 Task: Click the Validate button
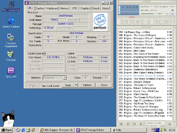tap(87, 85)
